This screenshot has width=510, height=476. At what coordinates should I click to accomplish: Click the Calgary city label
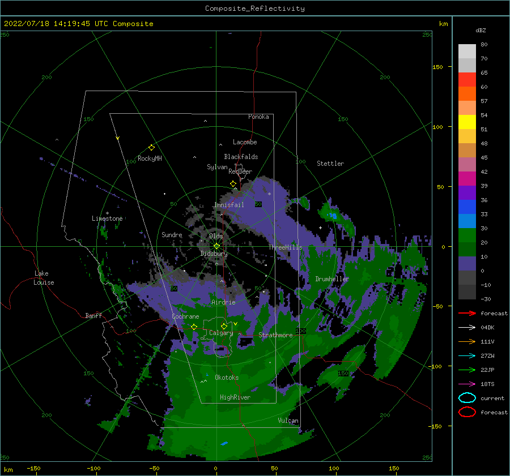pyautogui.click(x=221, y=333)
